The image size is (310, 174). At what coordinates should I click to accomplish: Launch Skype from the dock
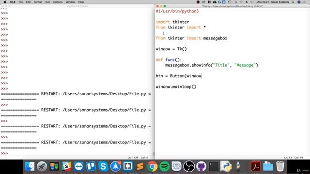103,166
